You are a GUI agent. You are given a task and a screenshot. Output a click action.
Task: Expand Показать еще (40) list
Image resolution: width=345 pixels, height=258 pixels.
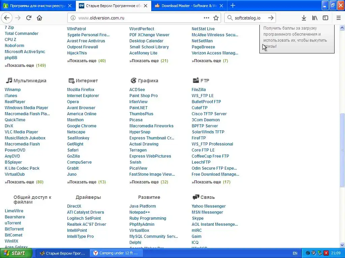(86, 61)
